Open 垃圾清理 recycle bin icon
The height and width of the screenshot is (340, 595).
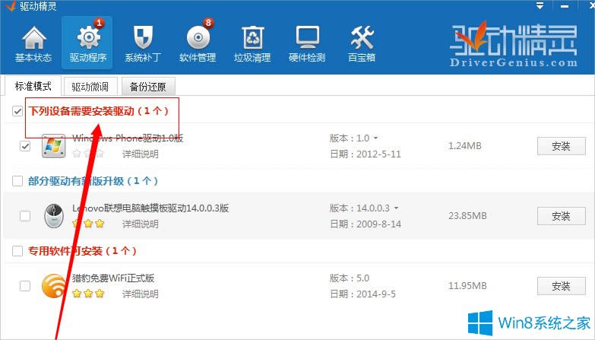[253, 37]
